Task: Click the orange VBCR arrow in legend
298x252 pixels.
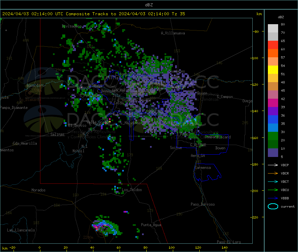Action: (273, 173)
